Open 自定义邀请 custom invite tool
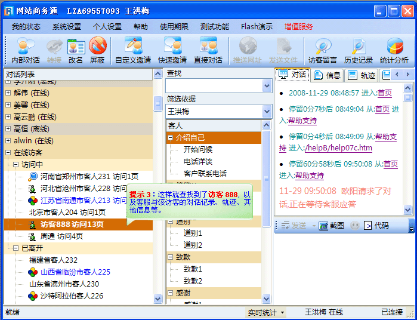The image size is (417, 320). 133,50
